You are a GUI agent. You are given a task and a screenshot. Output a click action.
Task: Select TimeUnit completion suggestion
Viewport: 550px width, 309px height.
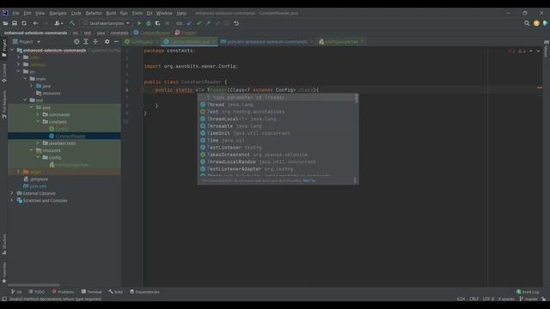tap(278, 133)
